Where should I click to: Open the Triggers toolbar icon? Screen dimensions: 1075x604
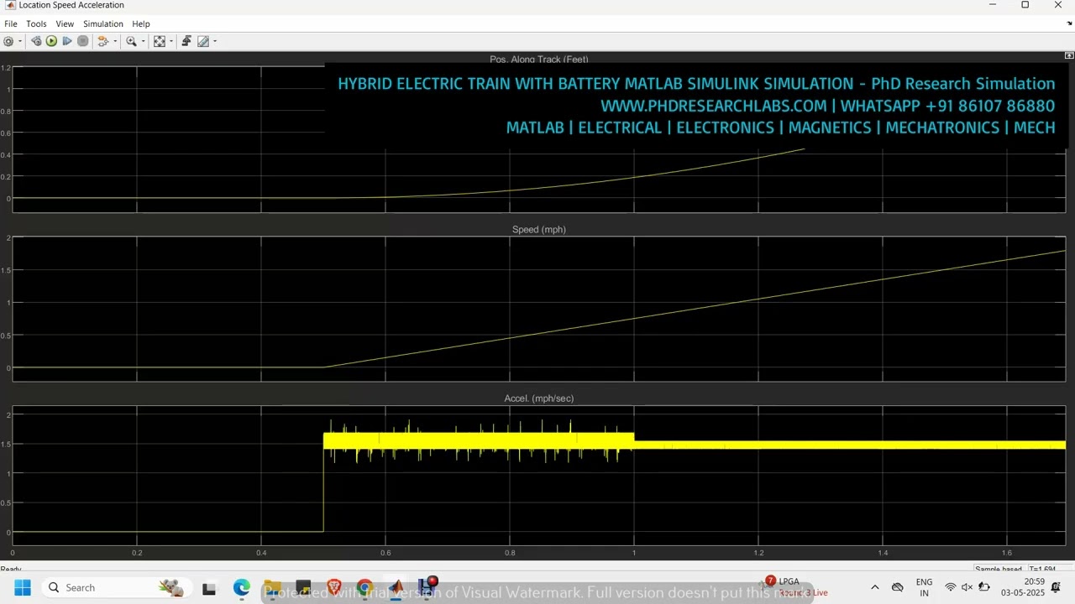click(186, 41)
